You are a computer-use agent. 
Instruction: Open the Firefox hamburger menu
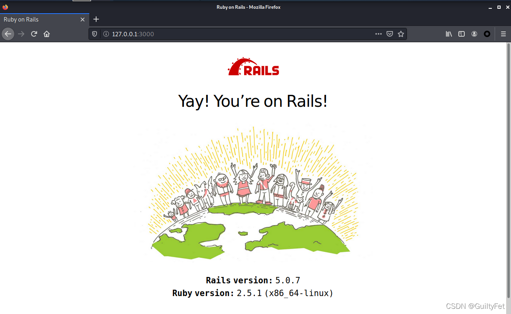(x=503, y=34)
